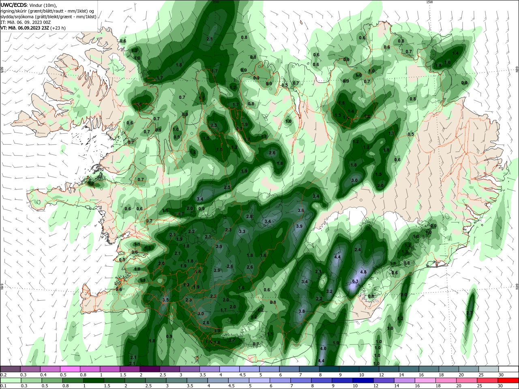Click the VT: Mið. 06.09.2023 23Z (+23 h) line
Viewport: 519px width, 389px height.
click(33, 28)
